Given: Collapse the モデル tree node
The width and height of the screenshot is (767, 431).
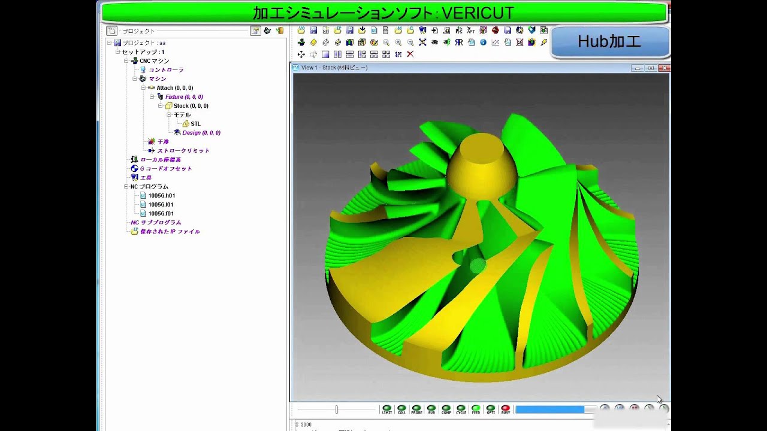Looking at the screenshot, I should (x=169, y=115).
